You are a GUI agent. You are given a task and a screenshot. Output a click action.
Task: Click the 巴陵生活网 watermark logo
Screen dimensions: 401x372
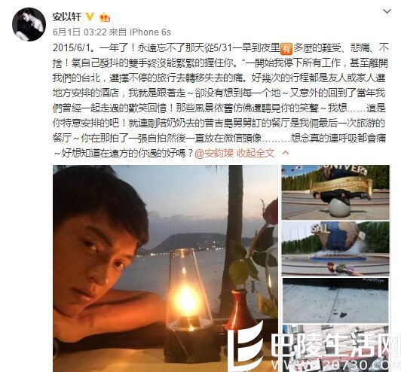[311, 346]
